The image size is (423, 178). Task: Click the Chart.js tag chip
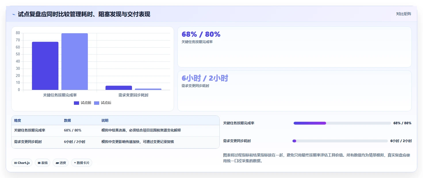click(22, 163)
